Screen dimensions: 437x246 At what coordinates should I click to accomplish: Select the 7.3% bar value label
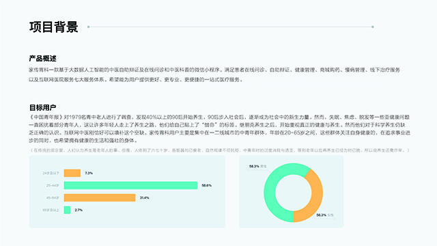pos(89,173)
